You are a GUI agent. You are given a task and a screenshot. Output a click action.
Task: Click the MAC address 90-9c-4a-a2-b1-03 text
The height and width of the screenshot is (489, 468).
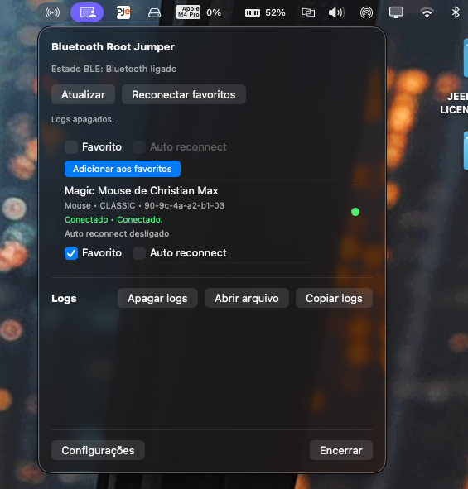click(184, 205)
